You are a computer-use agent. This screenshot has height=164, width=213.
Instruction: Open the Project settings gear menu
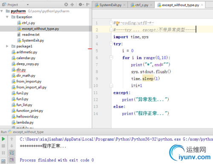coord(81,5)
